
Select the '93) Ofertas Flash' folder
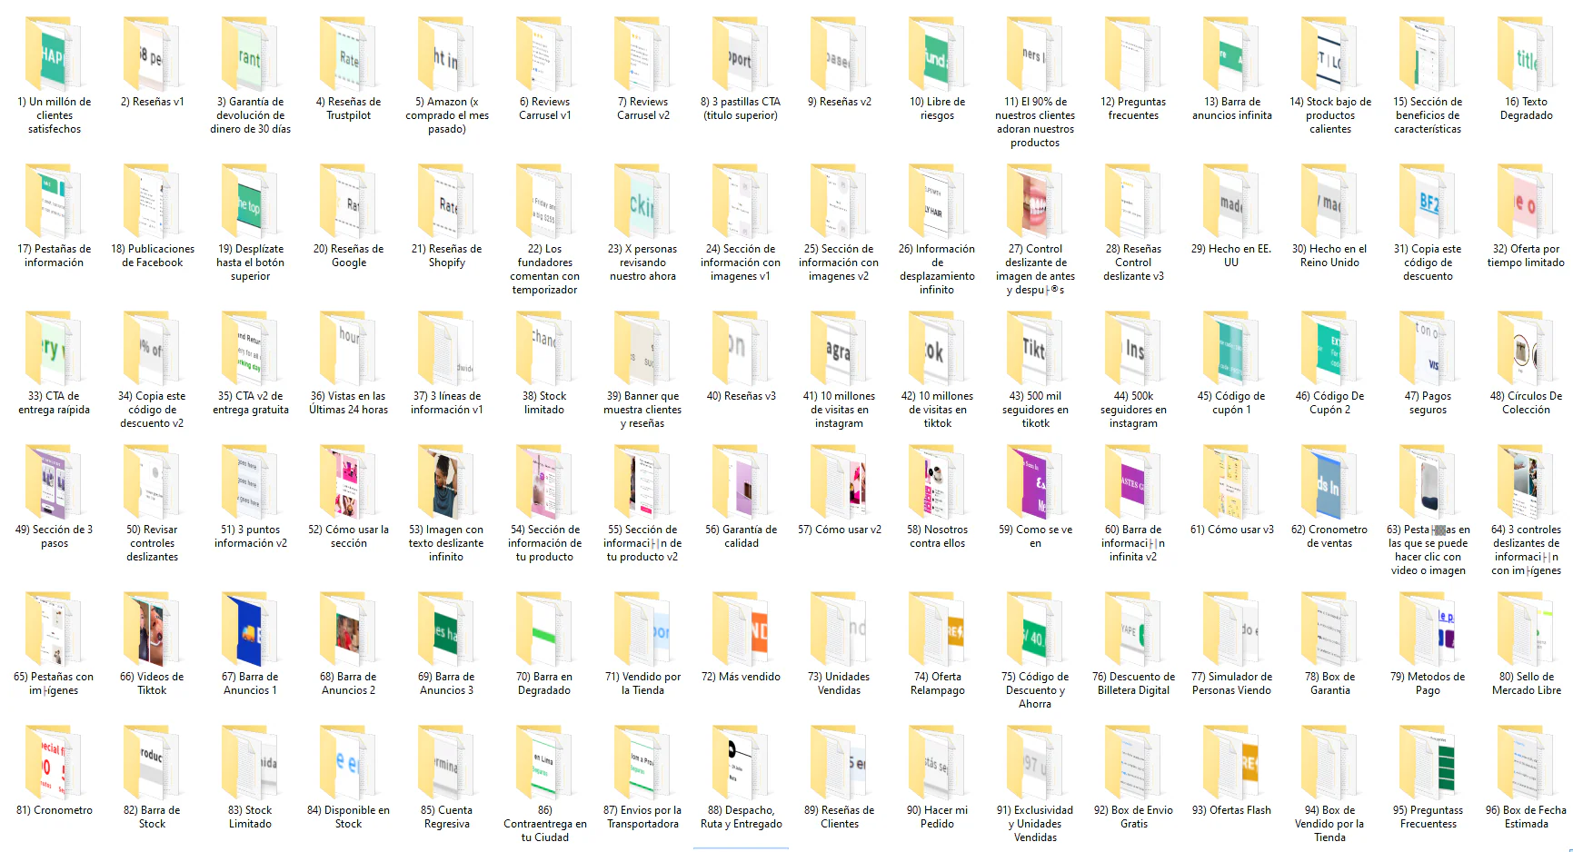pos(1231,765)
